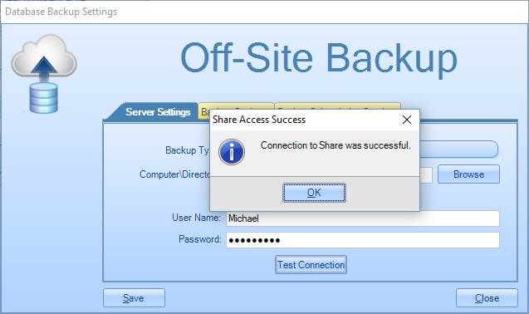
Task: Click the Off-Site Backup heading
Action: click(319, 58)
